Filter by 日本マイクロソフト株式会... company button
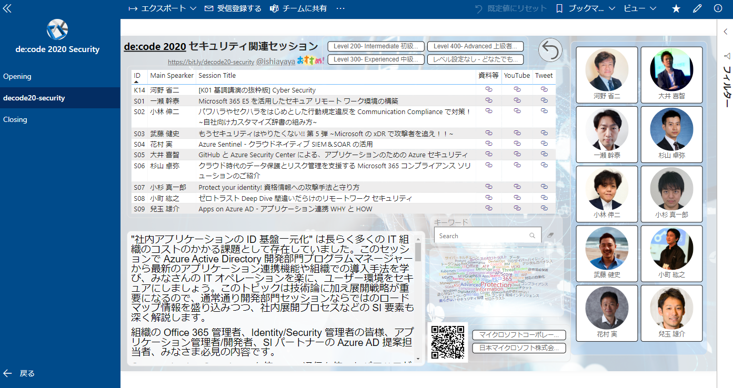 coord(519,348)
